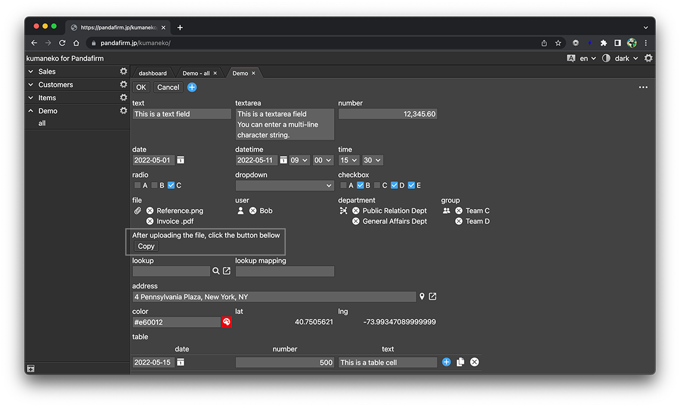Image resolution: width=680 pixels, height=407 pixels.
Task: Remove Bob from the user field
Action: pos(253,211)
